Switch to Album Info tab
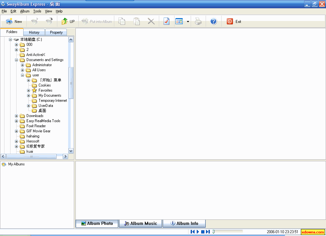This screenshot has height=236, width=326. pos(184,224)
